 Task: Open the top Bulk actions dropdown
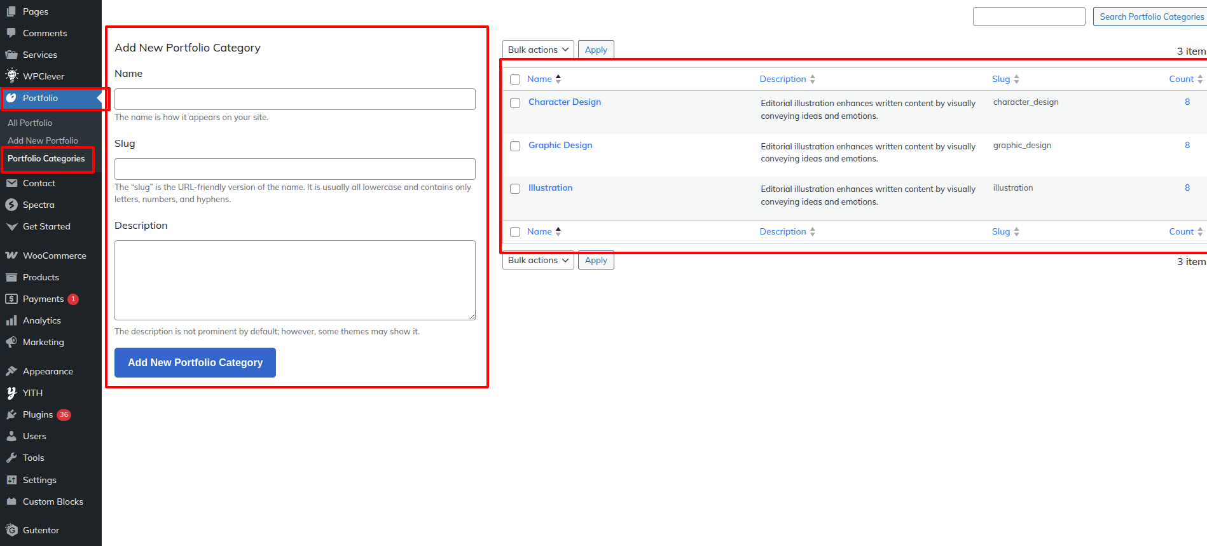(538, 50)
